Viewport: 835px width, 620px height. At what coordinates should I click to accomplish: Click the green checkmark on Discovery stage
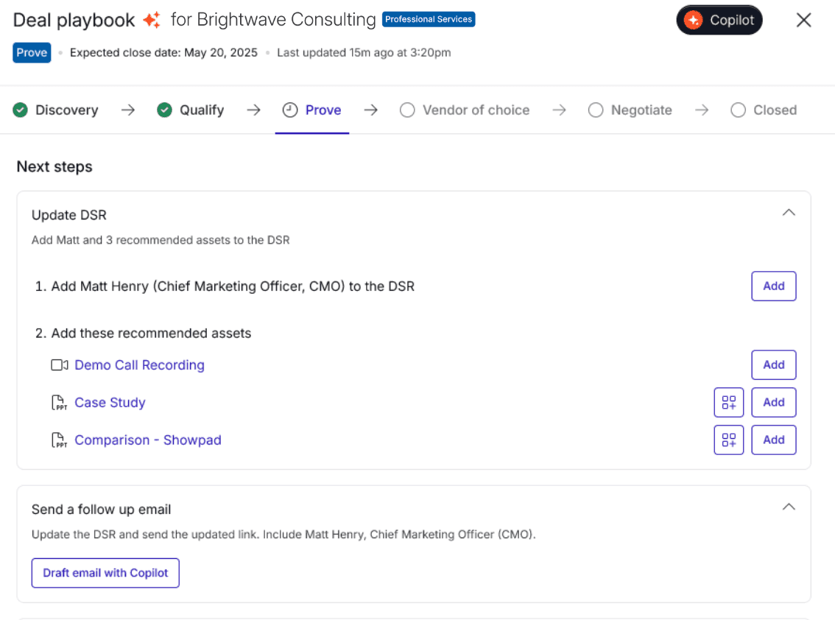21,110
